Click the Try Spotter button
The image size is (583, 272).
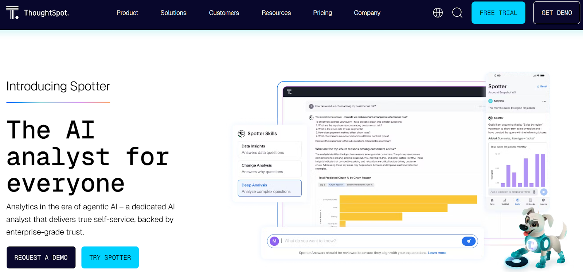[x=110, y=257]
